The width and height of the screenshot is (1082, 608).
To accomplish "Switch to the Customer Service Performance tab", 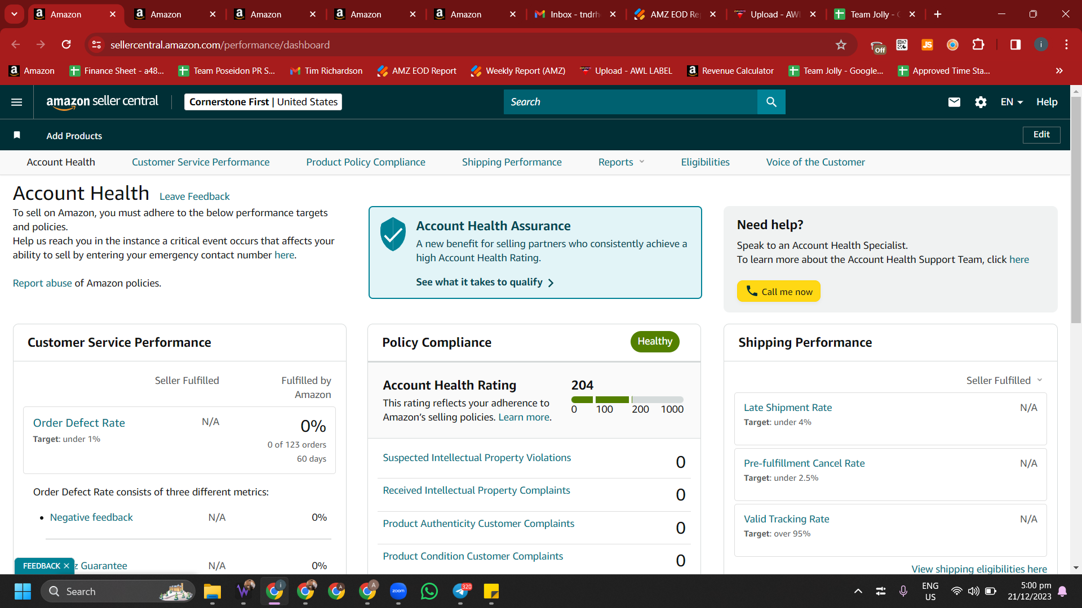I will pyautogui.click(x=201, y=162).
